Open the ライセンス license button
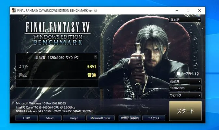This screenshot has width=219, height=130. [x=154, y=118]
